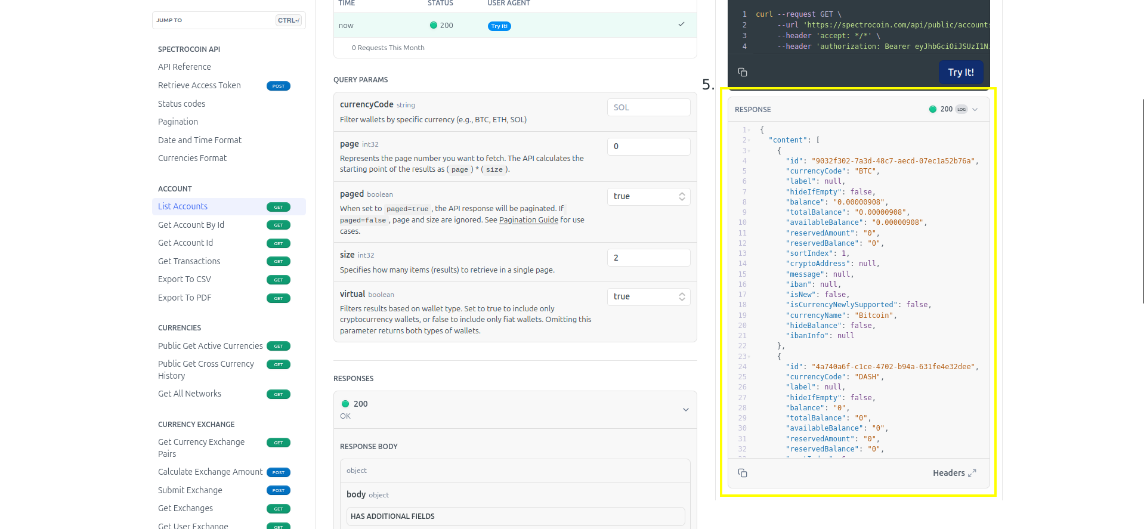Click the page number input field
This screenshot has width=1144, height=529.
coord(649,146)
